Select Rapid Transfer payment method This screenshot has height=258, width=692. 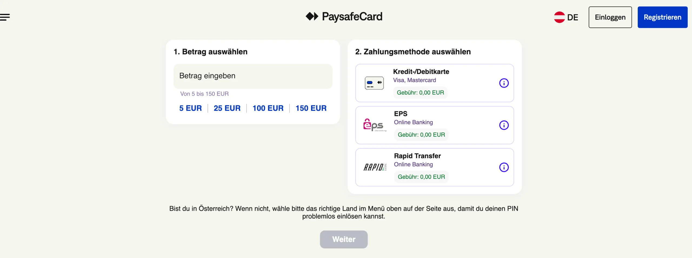tap(434, 167)
